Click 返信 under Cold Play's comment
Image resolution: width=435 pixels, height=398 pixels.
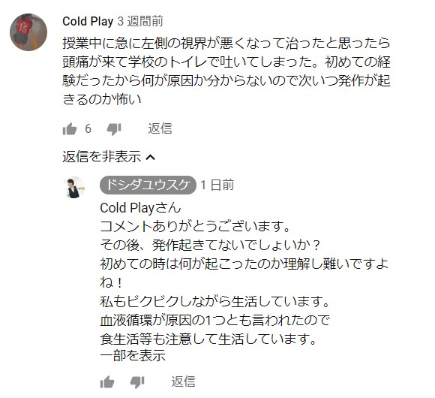(x=160, y=128)
